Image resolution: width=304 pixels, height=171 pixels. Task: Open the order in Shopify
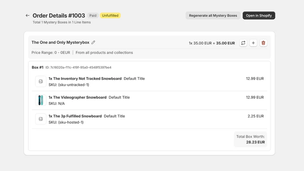[x=259, y=16]
